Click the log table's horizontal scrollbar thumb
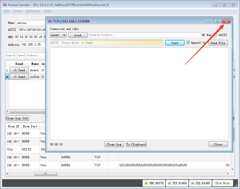The height and width of the screenshot is (189, 240). [x=45, y=174]
